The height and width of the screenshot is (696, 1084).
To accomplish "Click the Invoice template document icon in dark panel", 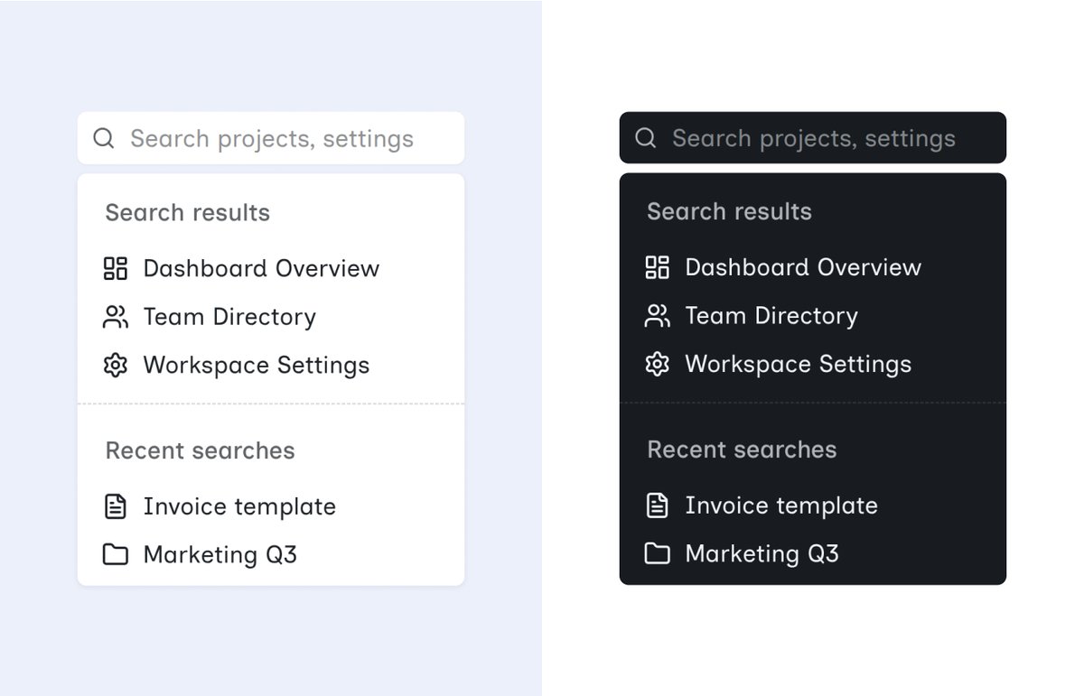I will 658,506.
